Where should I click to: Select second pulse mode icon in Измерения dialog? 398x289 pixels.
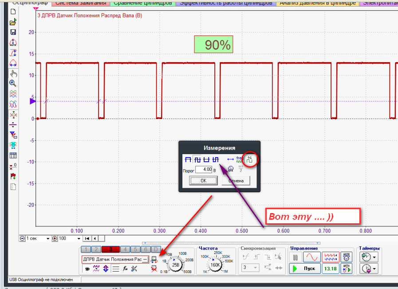(x=197, y=159)
